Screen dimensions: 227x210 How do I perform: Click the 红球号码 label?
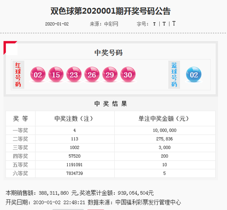point(18,75)
